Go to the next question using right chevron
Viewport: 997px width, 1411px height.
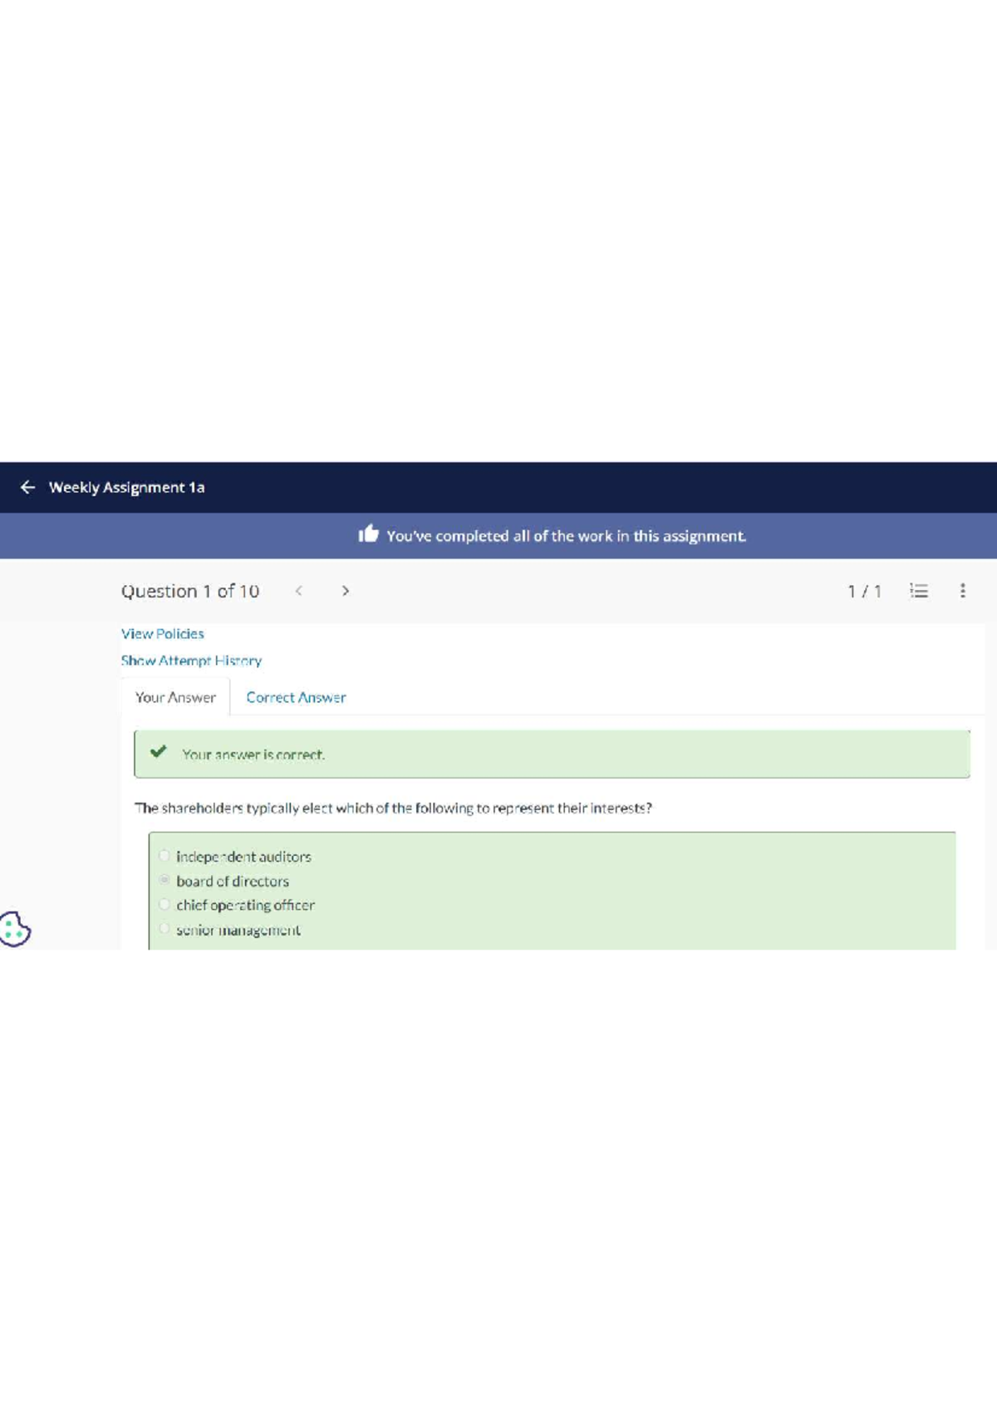coord(346,591)
